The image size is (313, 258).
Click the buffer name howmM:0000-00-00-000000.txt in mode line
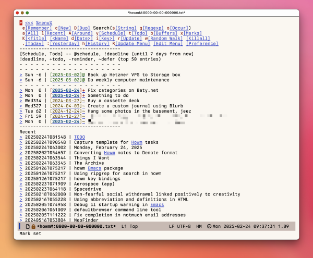(x=77, y=226)
